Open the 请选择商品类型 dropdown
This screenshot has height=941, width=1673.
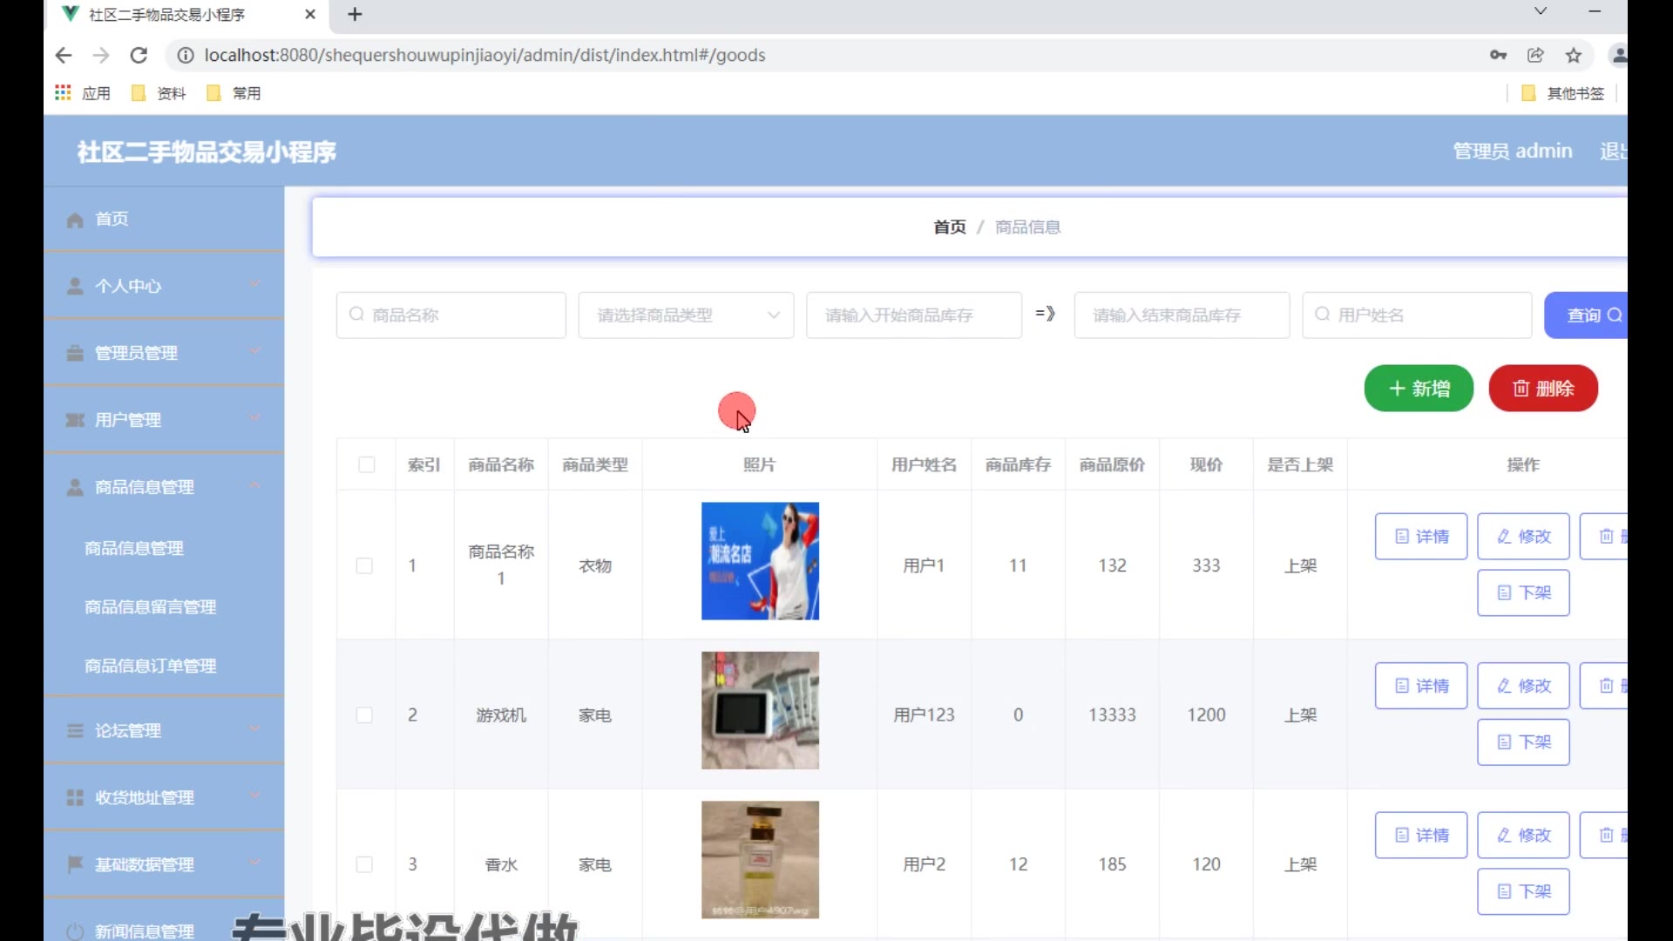[686, 315]
